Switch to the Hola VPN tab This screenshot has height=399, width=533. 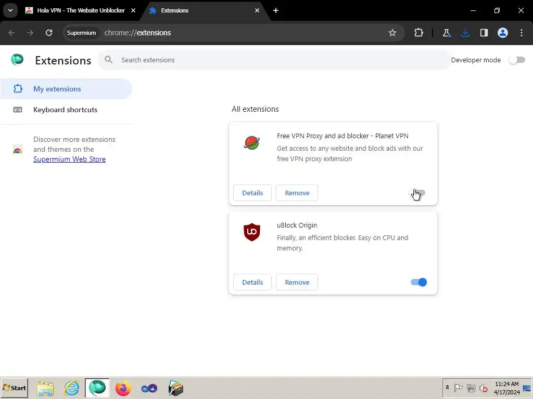81,10
